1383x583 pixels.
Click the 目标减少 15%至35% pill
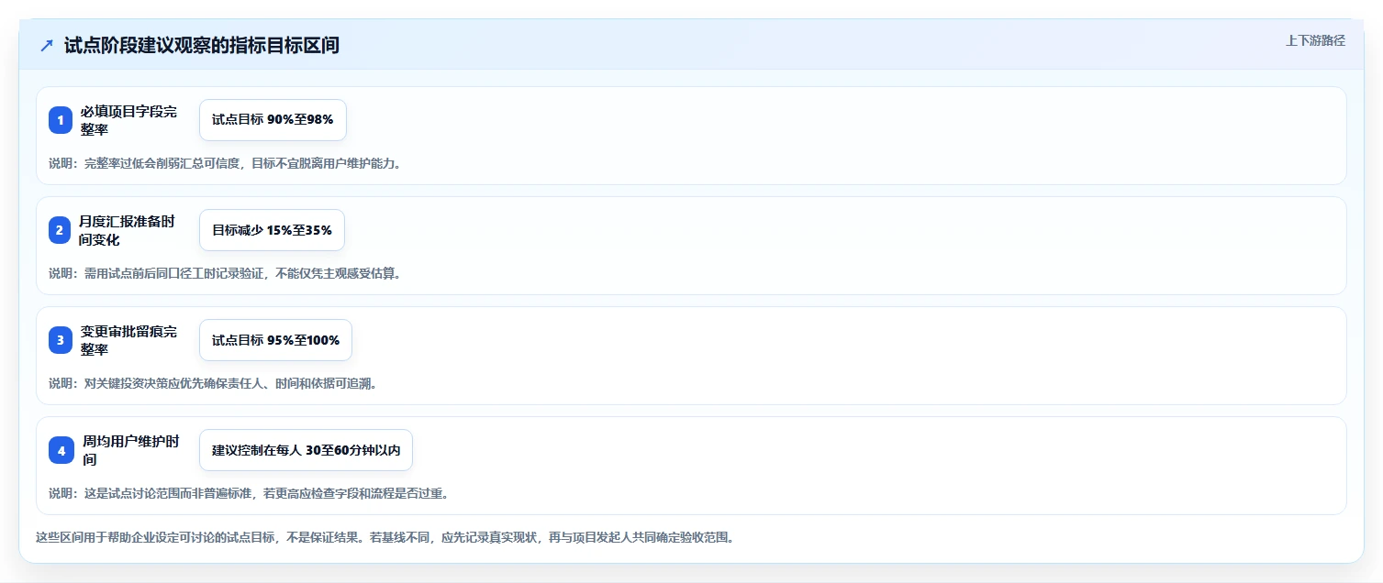(x=272, y=230)
